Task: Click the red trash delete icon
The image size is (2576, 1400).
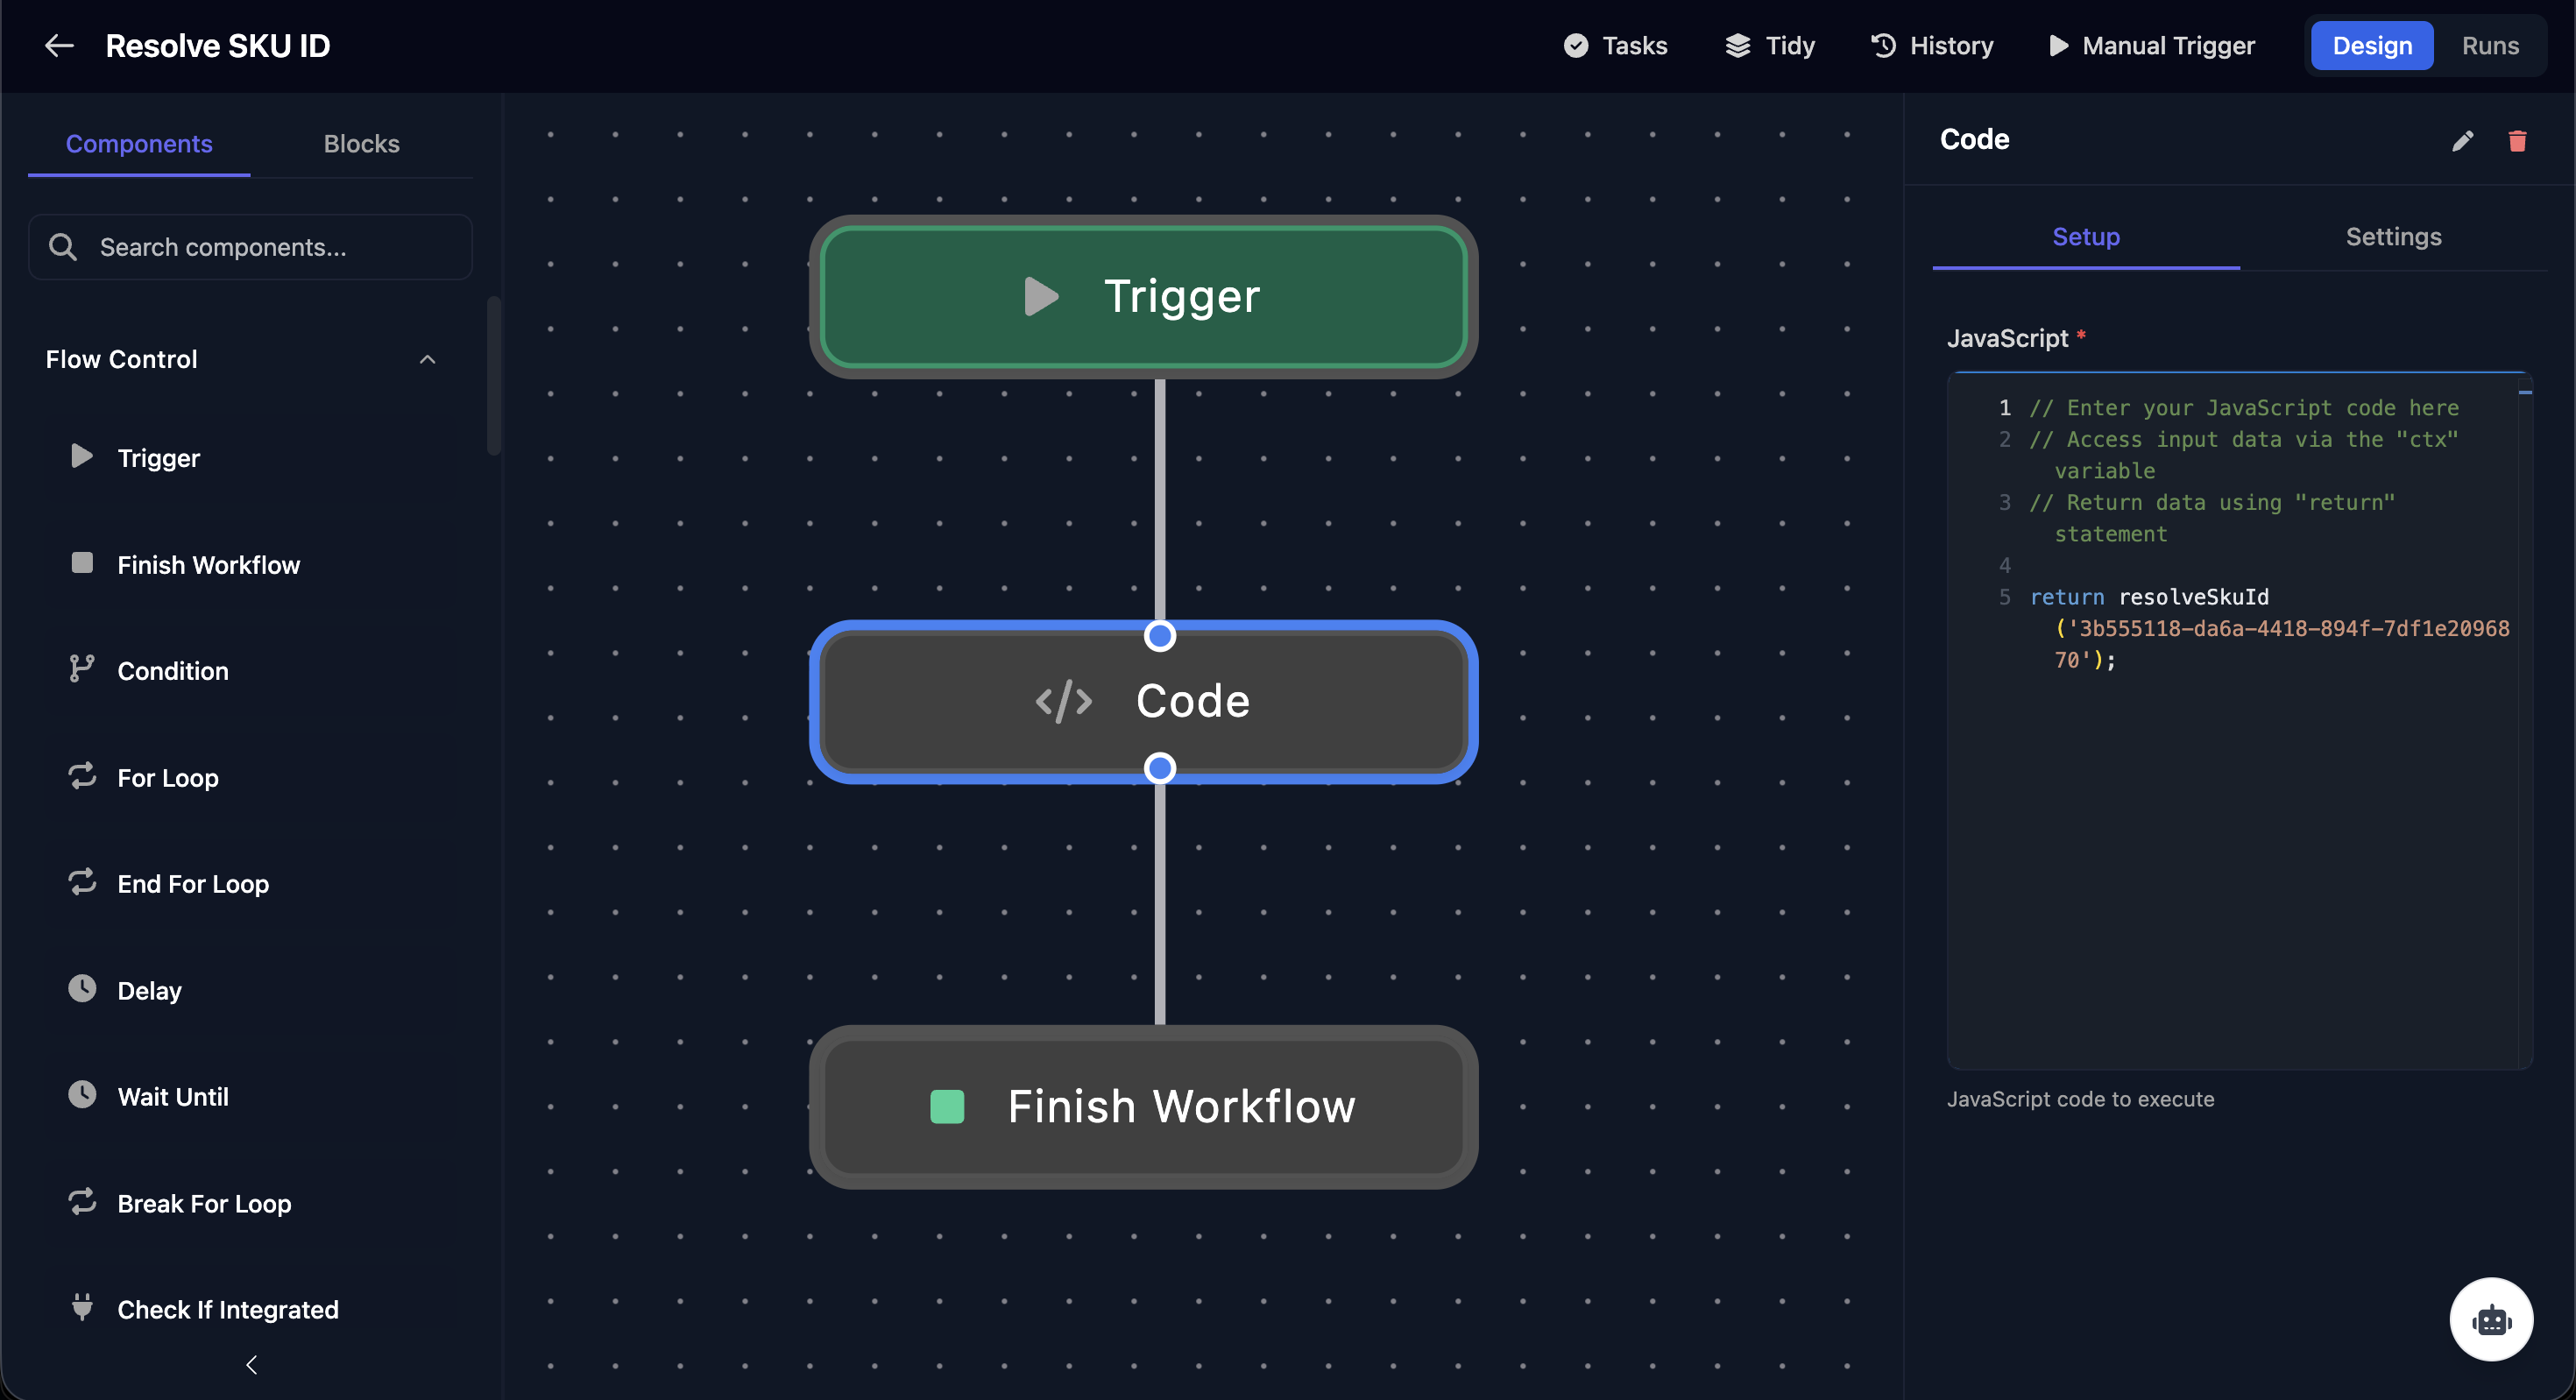Action: tap(2517, 141)
